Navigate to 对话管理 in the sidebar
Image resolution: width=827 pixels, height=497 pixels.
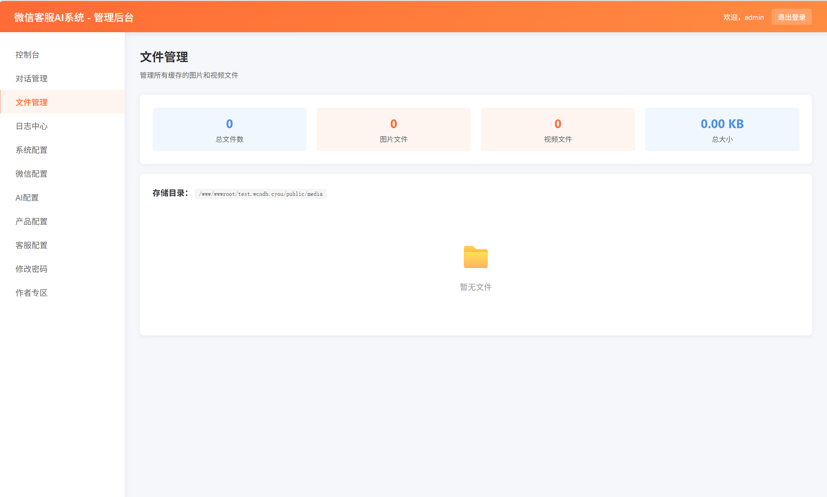(31, 78)
